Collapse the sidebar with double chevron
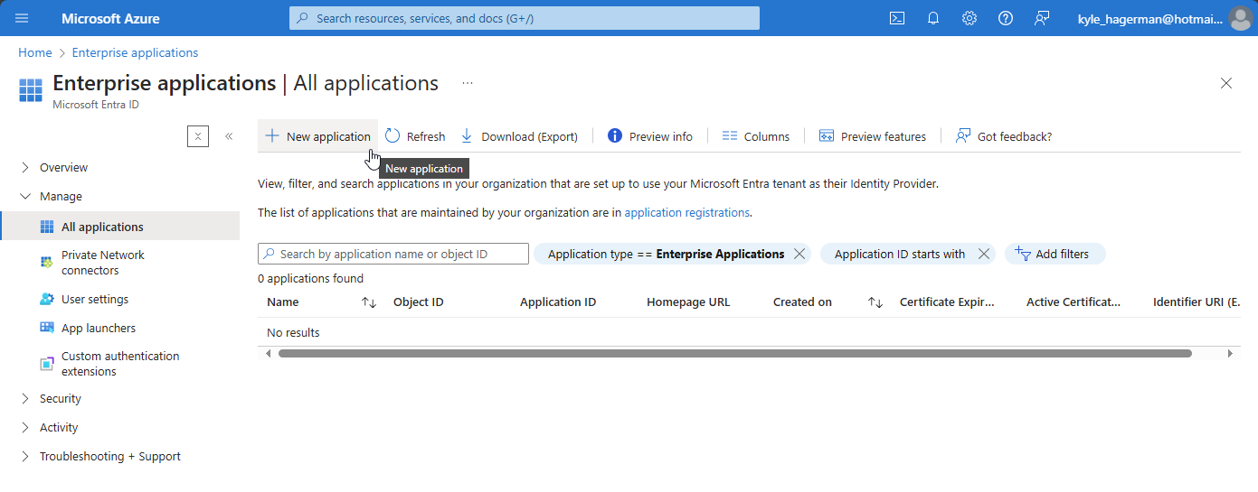1258x492 pixels. click(x=229, y=136)
